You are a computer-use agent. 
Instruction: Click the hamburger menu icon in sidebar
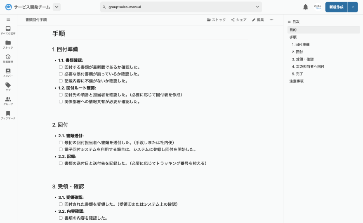tap(8, 19)
